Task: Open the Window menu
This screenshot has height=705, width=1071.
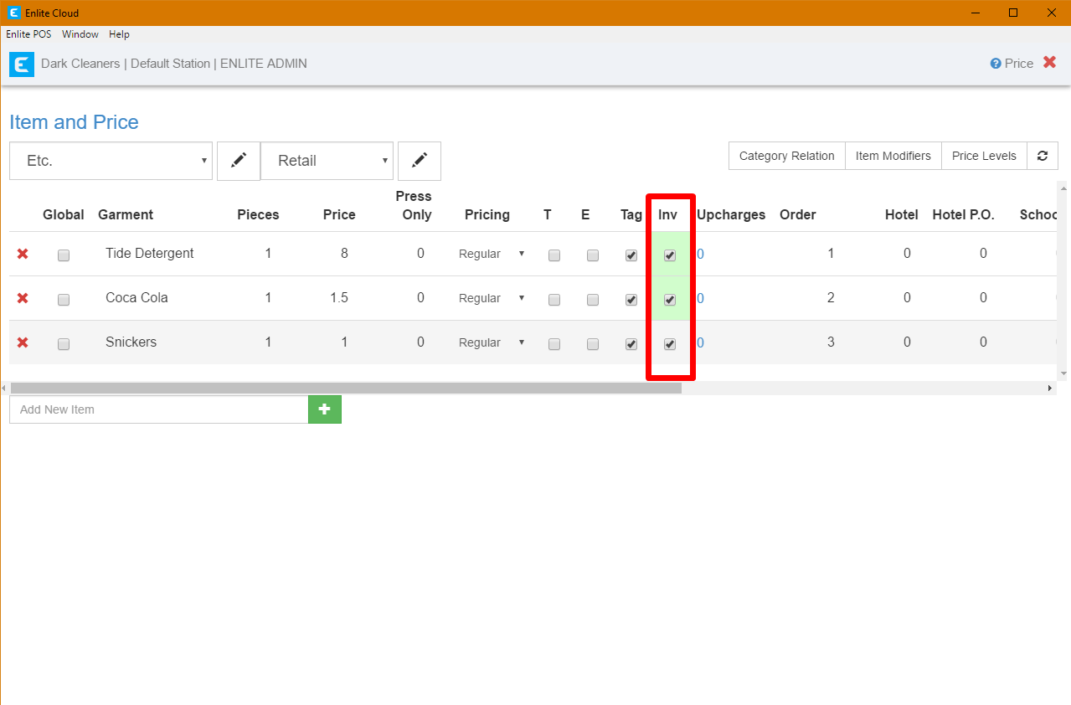Action: point(80,34)
